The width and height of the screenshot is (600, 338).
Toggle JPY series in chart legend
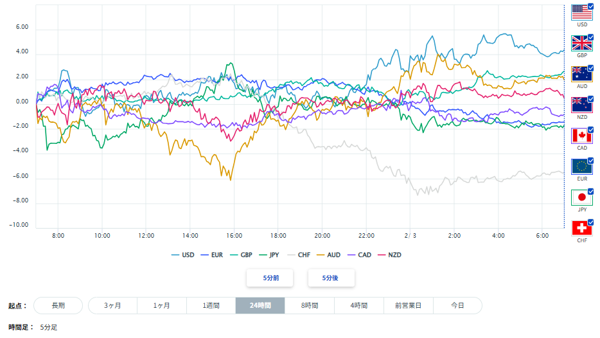tap(269, 255)
